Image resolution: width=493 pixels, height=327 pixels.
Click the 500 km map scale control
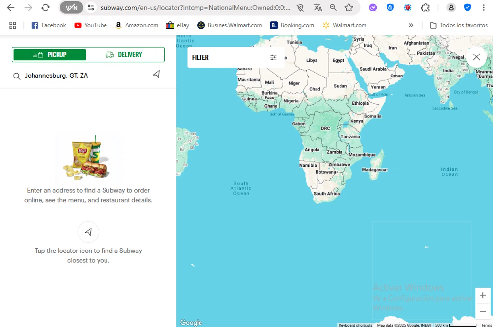[x=456, y=325]
